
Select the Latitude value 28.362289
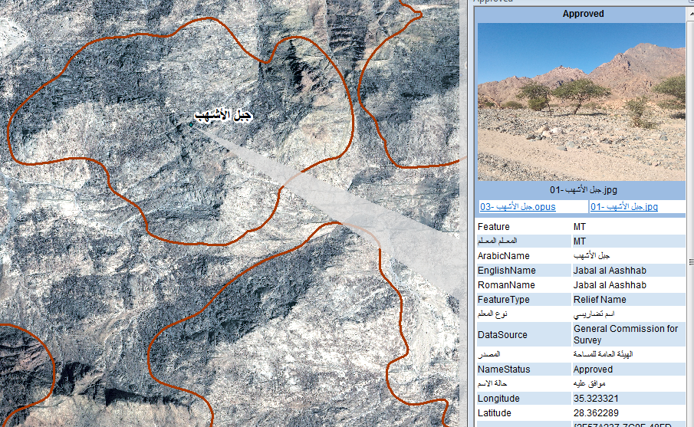pos(596,413)
